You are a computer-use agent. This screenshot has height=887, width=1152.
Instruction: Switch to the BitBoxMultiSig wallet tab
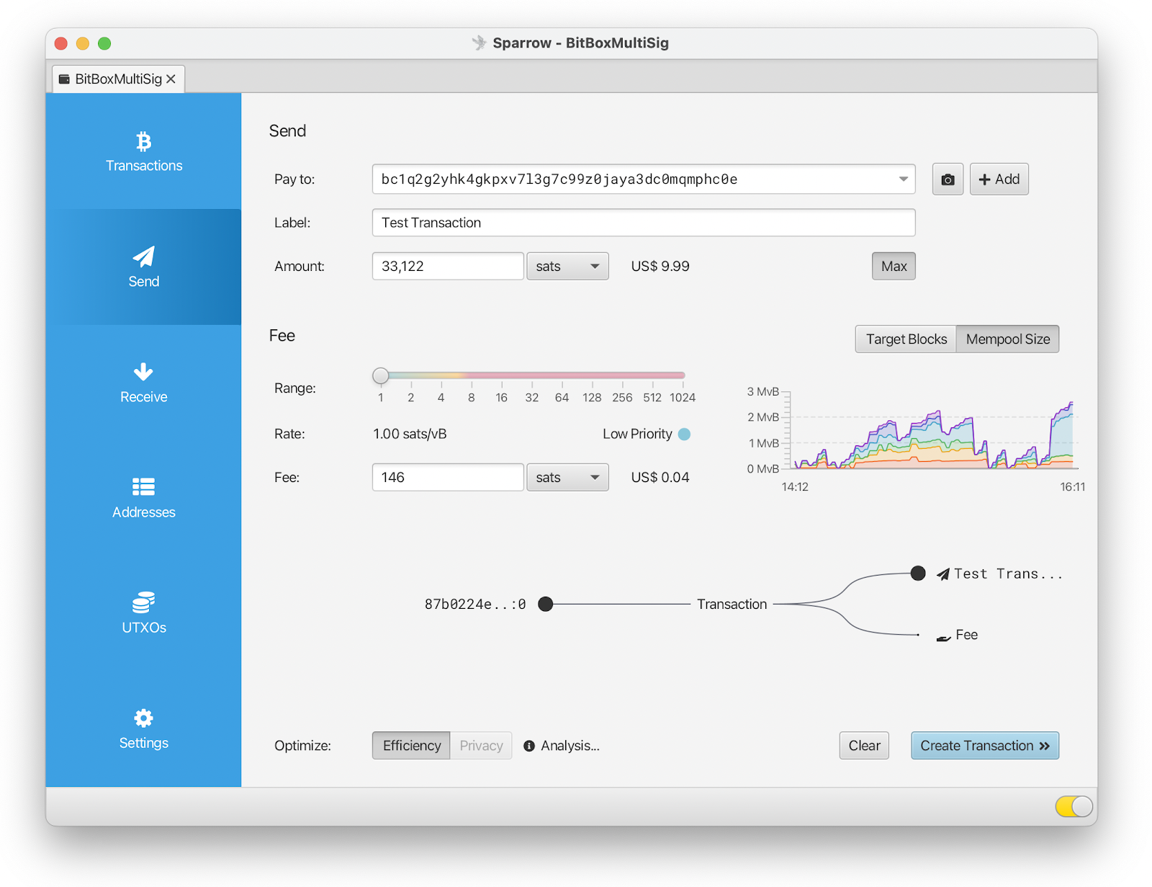(x=118, y=79)
